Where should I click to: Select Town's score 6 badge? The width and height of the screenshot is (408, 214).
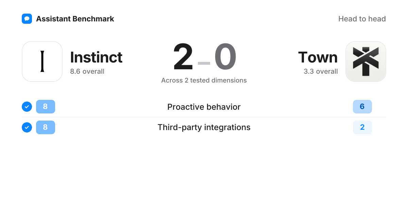pos(362,107)
